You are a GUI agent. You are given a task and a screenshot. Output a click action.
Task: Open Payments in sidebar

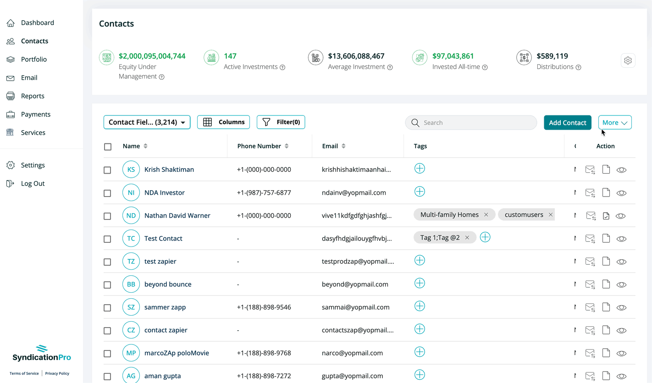[35, 114]
